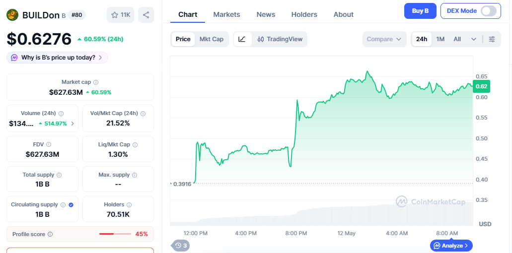Click the verified checkmark beside Circulating supply
The image size is (512, 253).
71,205
